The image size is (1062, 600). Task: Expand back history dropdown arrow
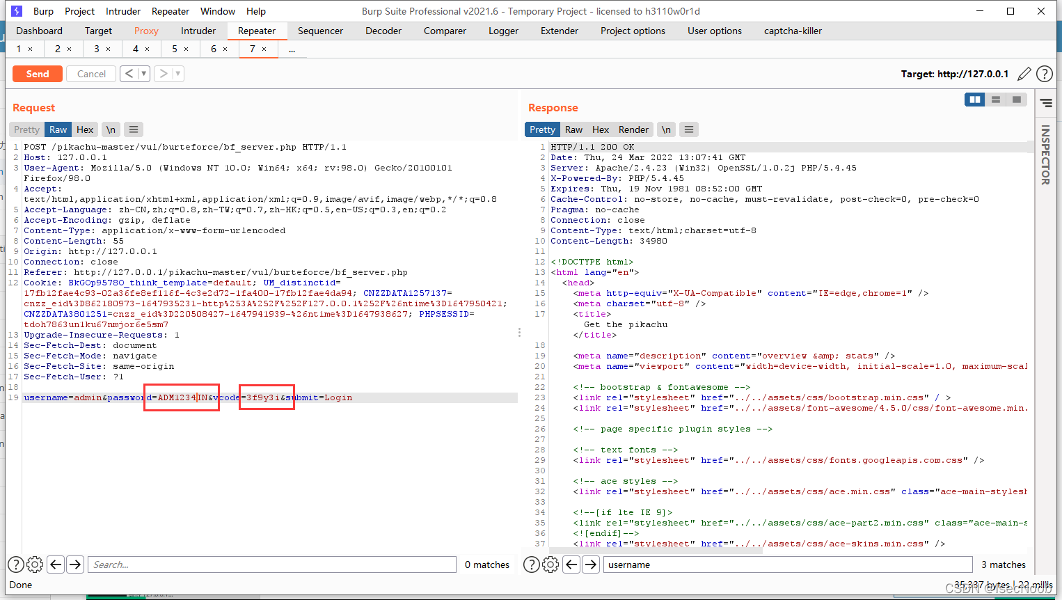click(x=144, y=74)
